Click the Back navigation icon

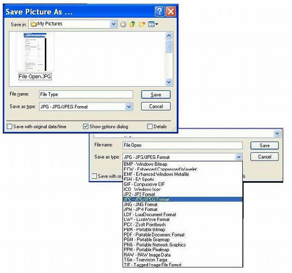coord(123,25)
